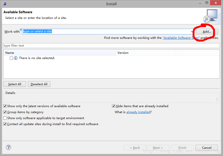Click the disabled 'Next >' button
This screenshot has width=223, height=156.
(x=158, y=148)
